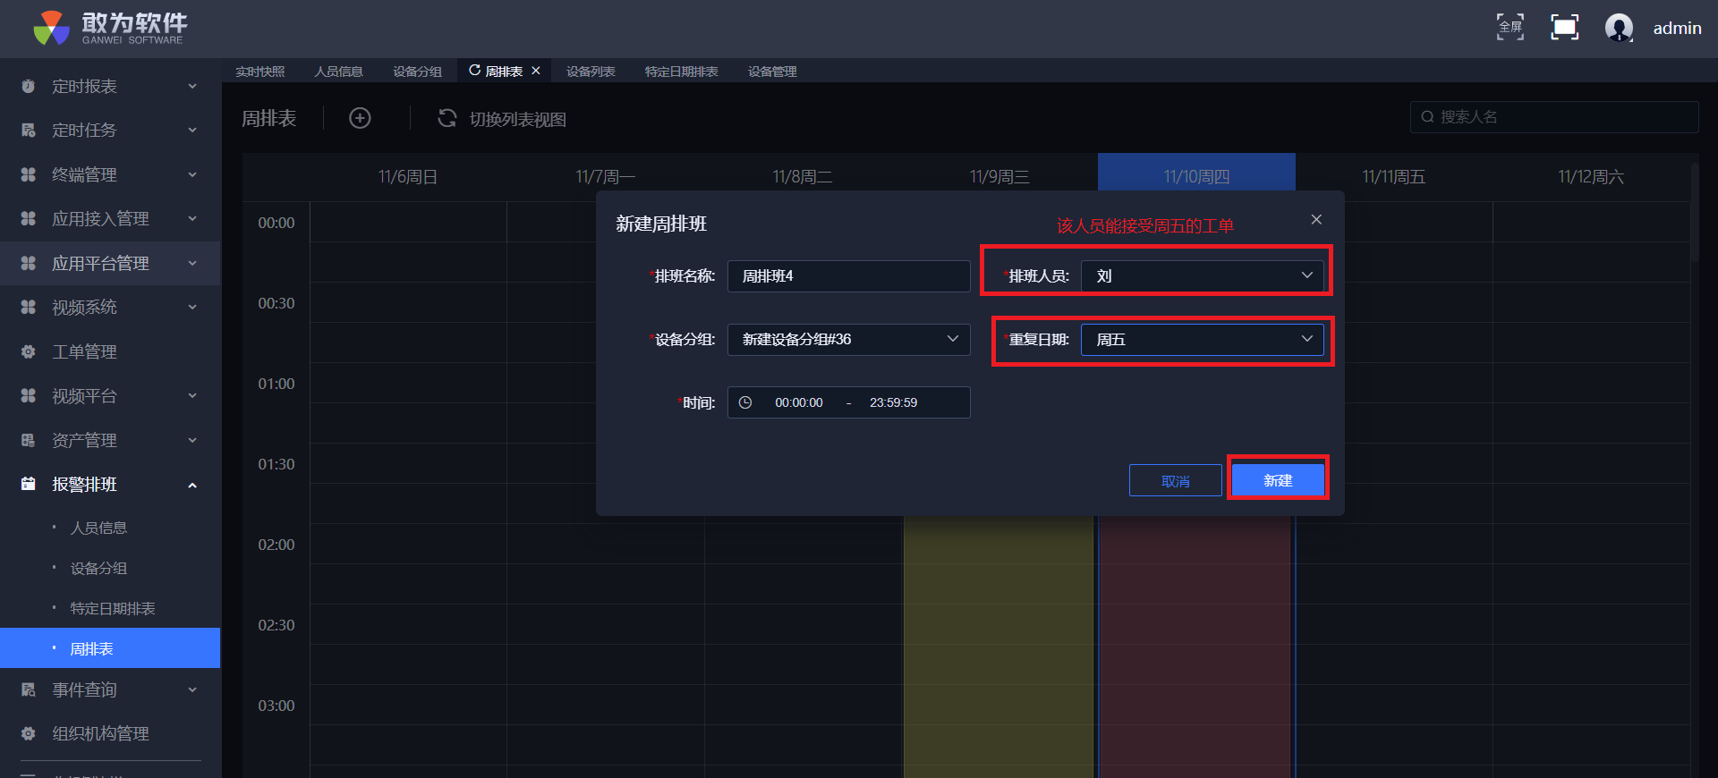Click the 视频系统 sidebar icon
The image size is (1718, 778).
[29, 307]
